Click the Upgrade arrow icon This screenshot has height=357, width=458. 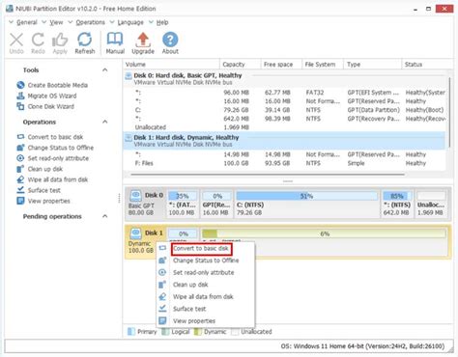click(x=143, y=40)
